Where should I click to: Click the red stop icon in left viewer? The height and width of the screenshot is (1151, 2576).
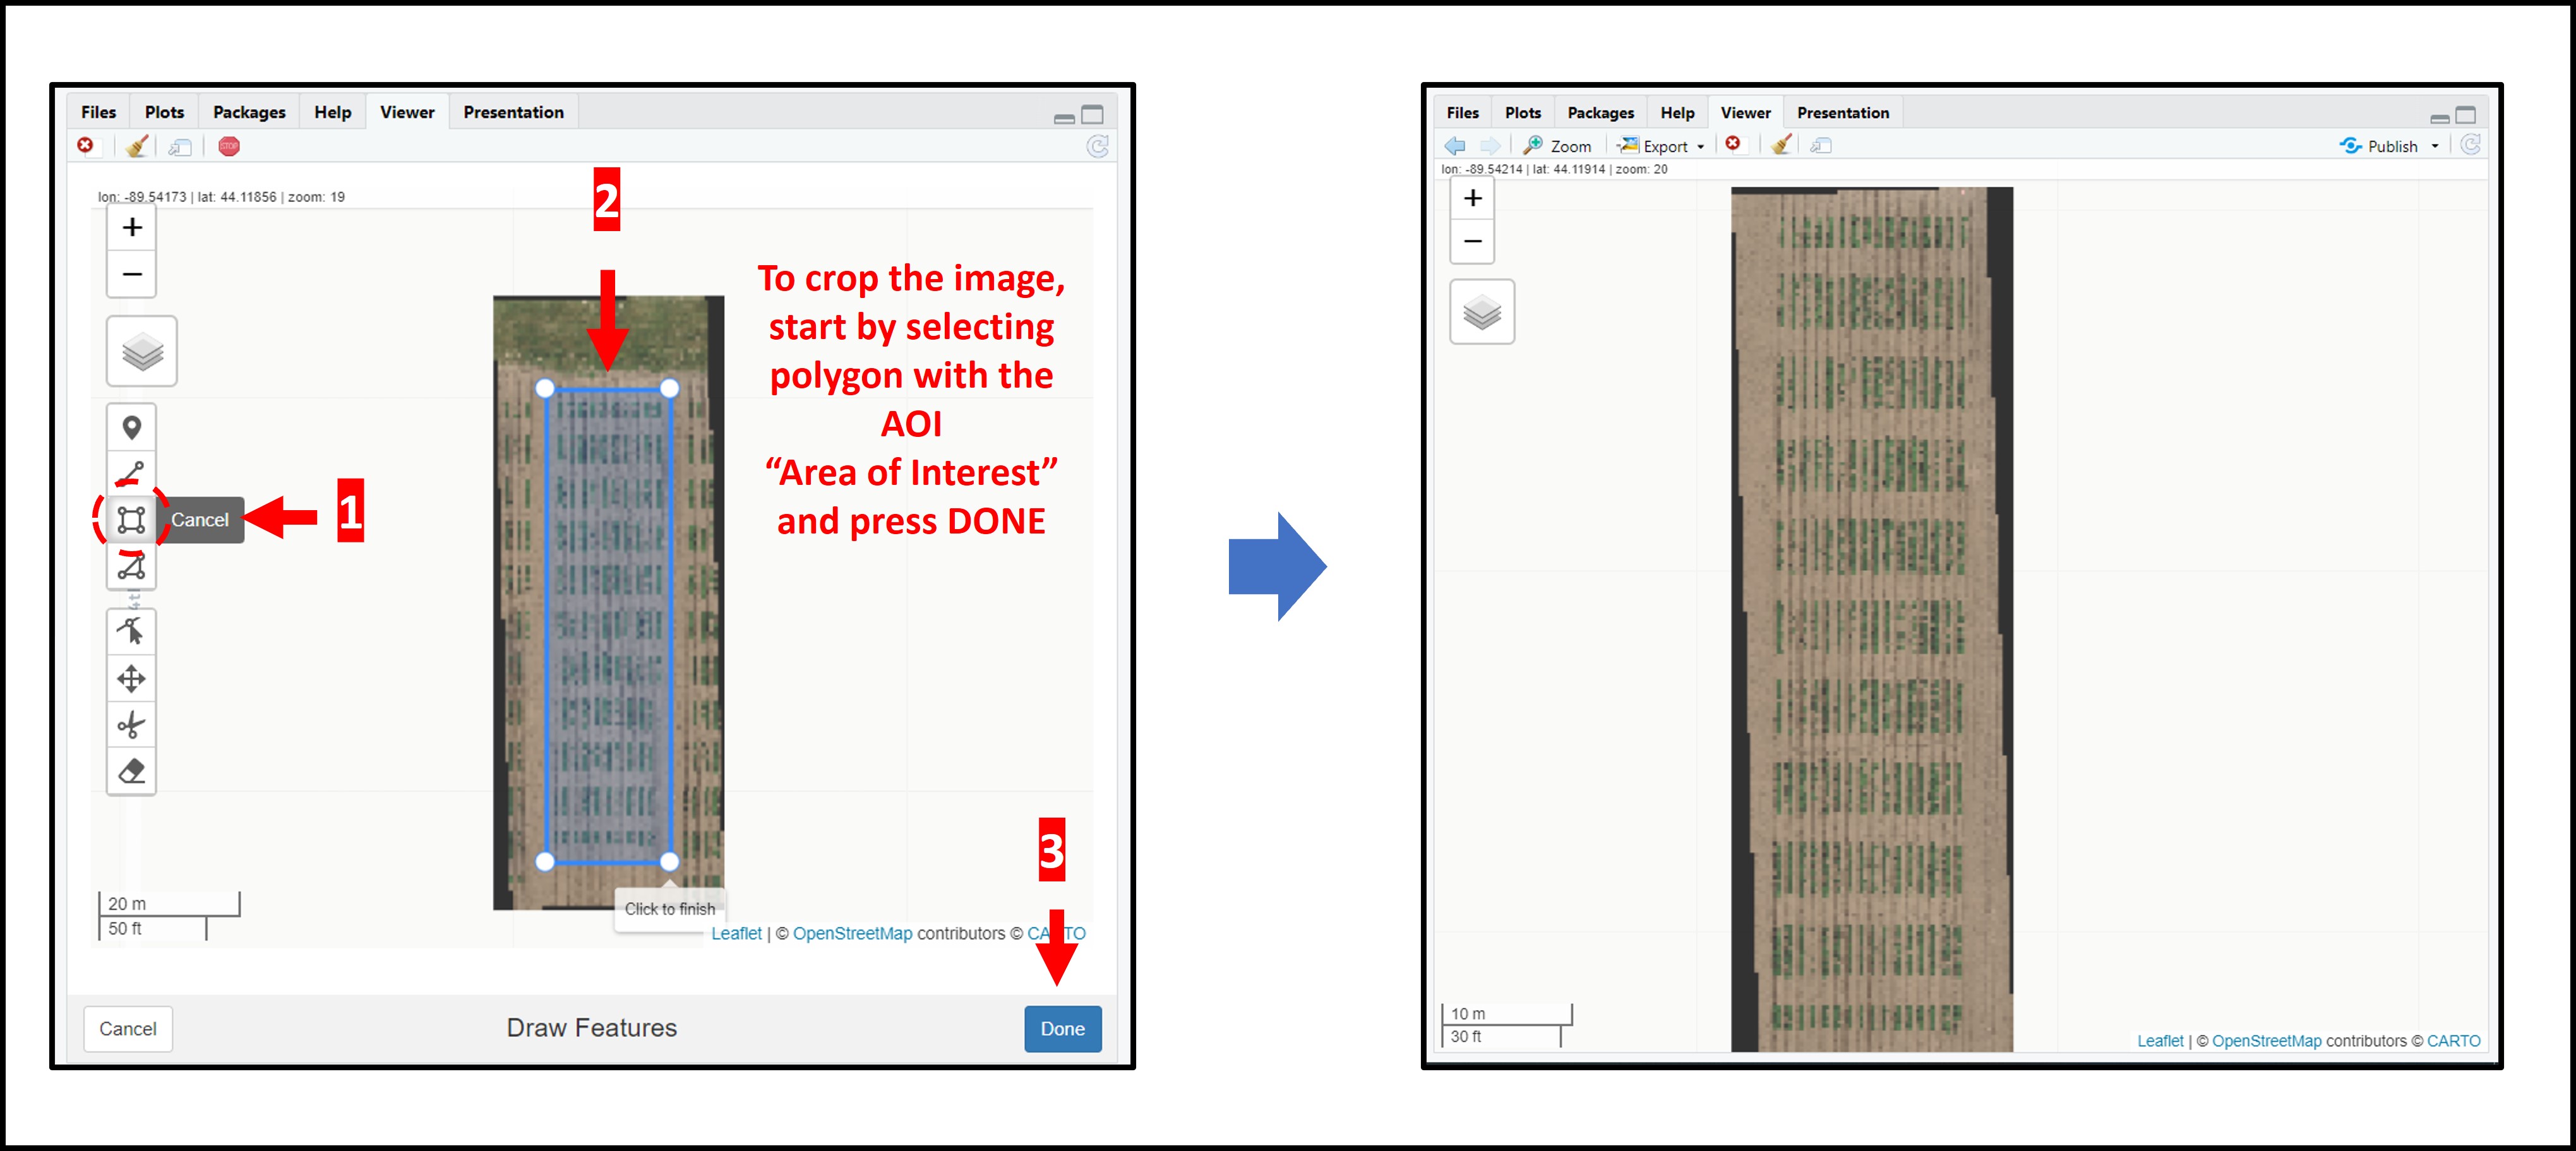229,146
